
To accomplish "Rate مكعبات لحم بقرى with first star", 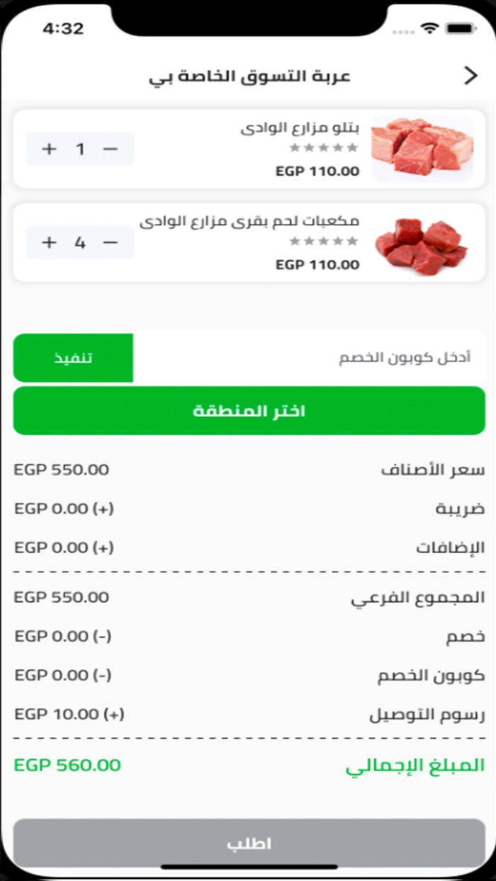I will click(294, 241).
